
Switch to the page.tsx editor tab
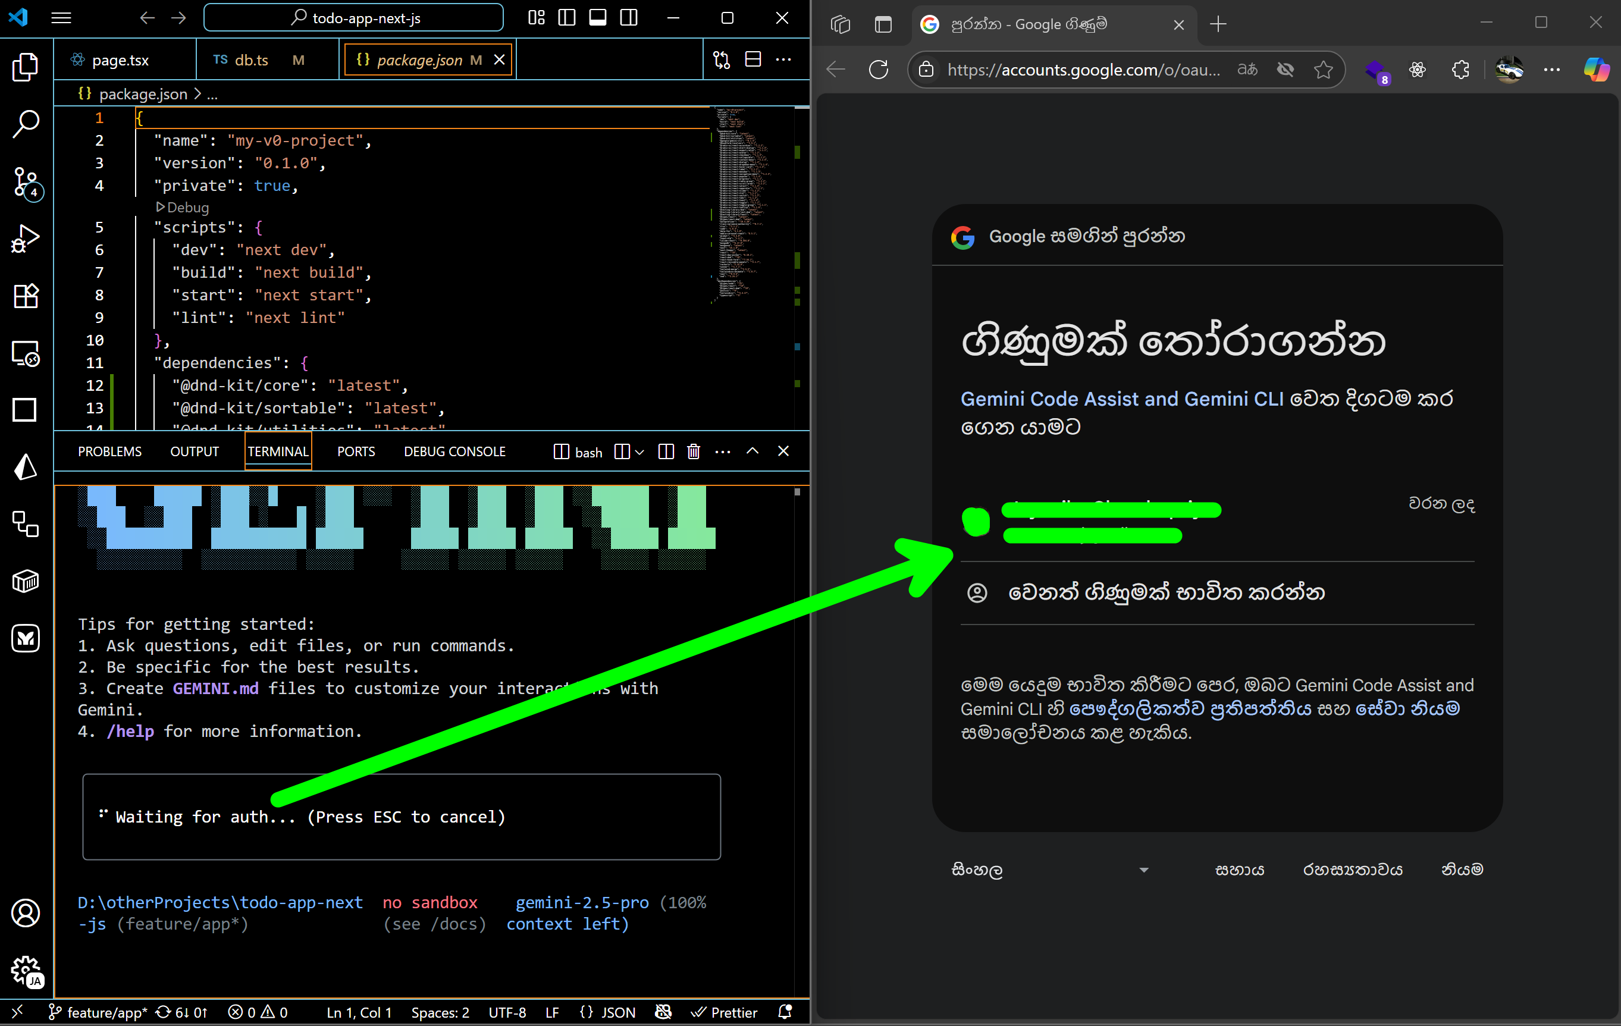(x=124, y=60)
